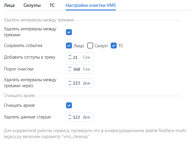Turn off the Очищать архив checkbox
This screenshot has height=144, width=194.
[69, 105]
